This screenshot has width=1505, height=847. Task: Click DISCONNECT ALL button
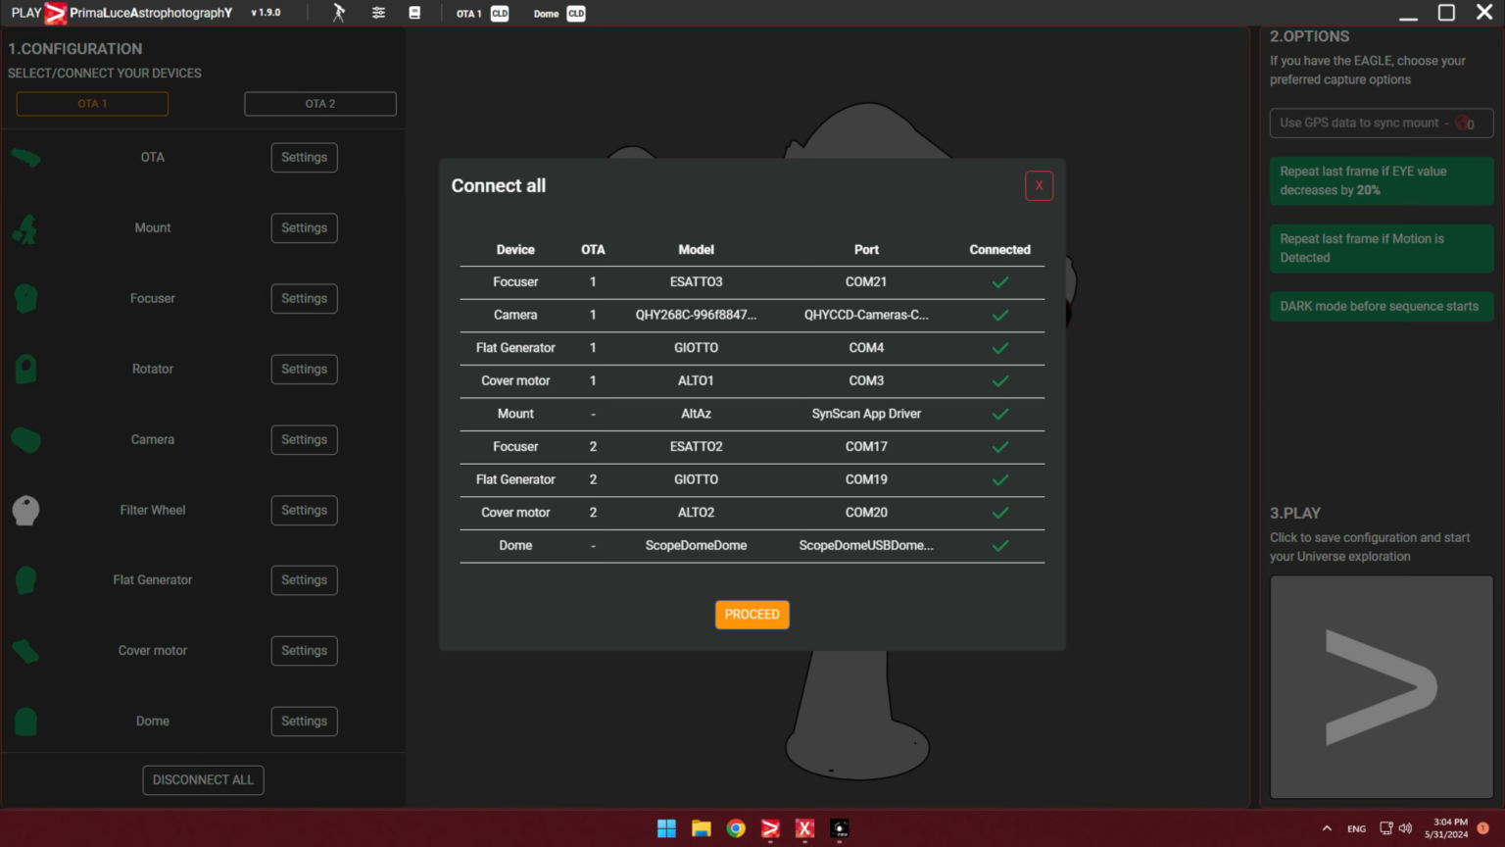(x=203, y=780)
